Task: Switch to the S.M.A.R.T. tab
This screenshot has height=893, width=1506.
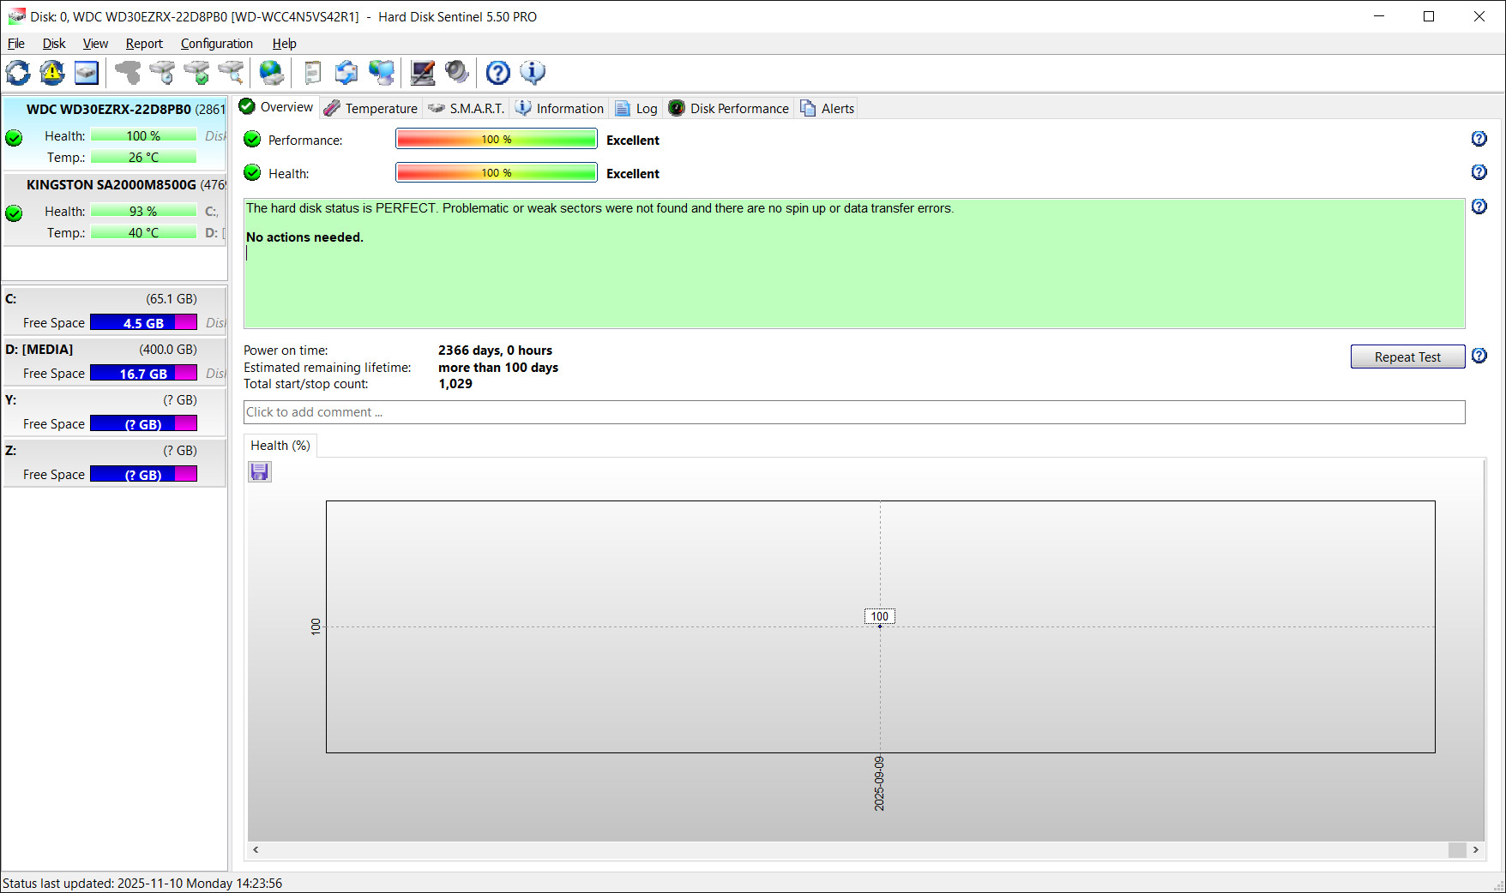Action: pos(467,108)
